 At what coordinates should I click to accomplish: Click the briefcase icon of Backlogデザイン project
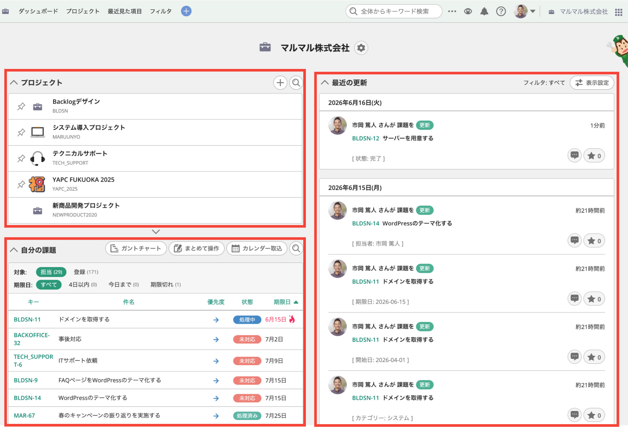click(37, 107)
